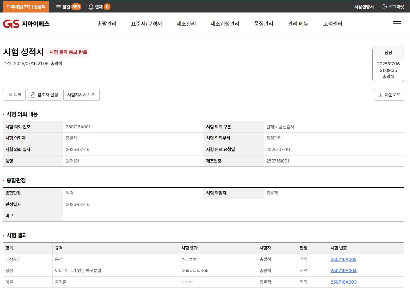This screenshot has height=293, width=410.
Task: Click the 결재 count badge 0
Action: point(107,7)
